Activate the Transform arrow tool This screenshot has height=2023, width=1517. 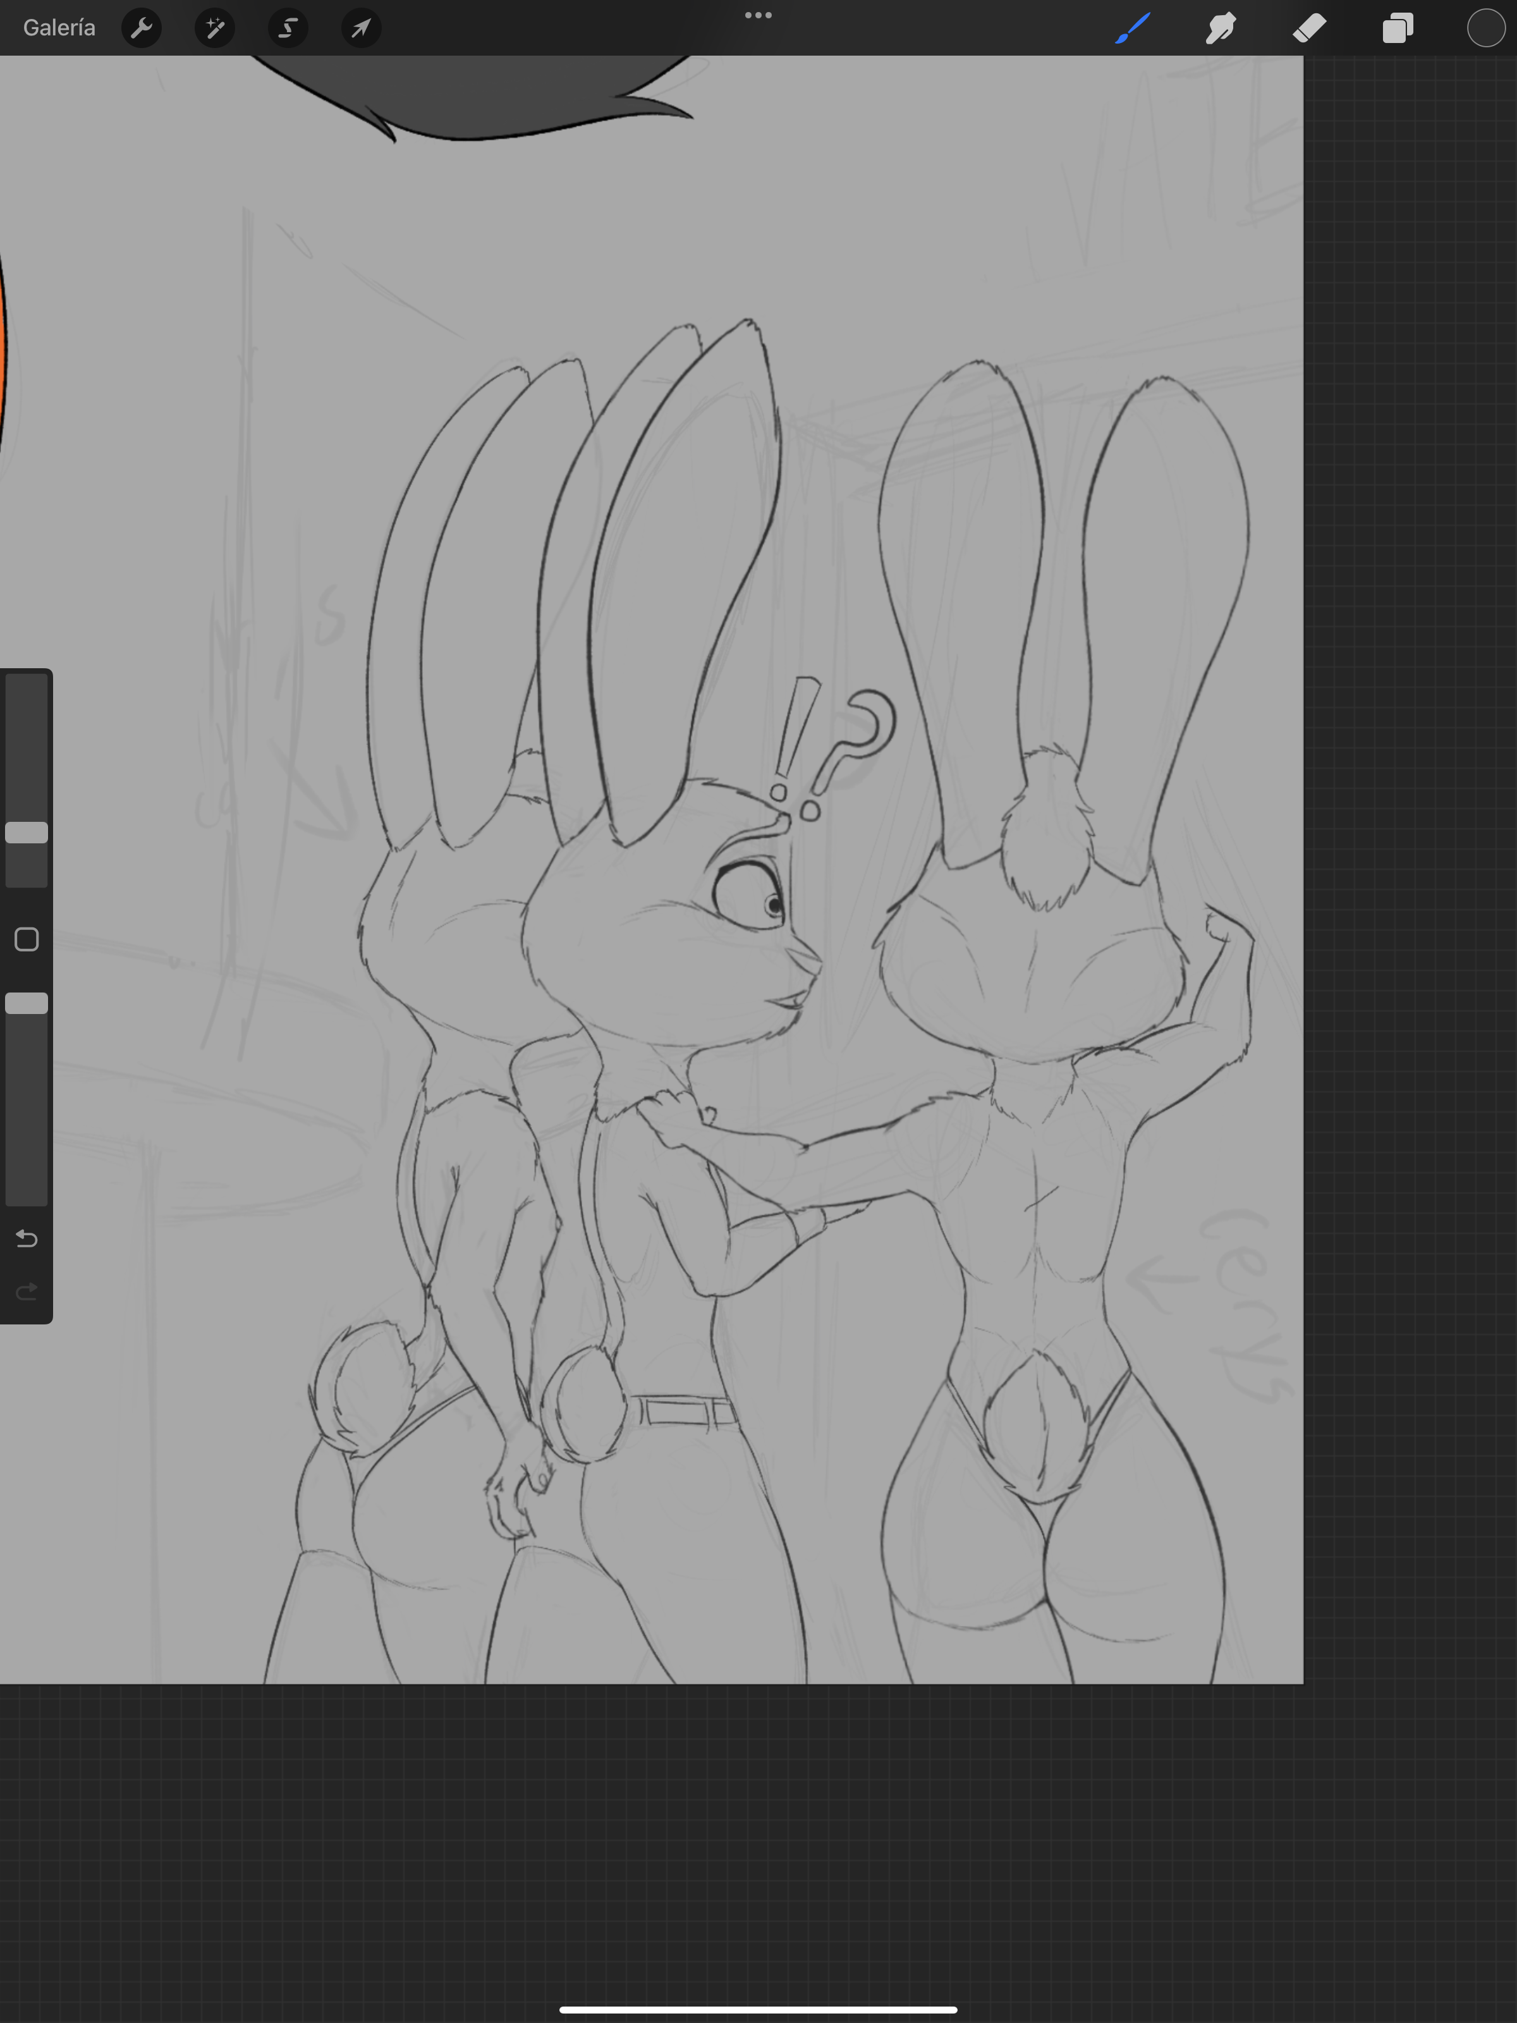[x=361, y=28]
